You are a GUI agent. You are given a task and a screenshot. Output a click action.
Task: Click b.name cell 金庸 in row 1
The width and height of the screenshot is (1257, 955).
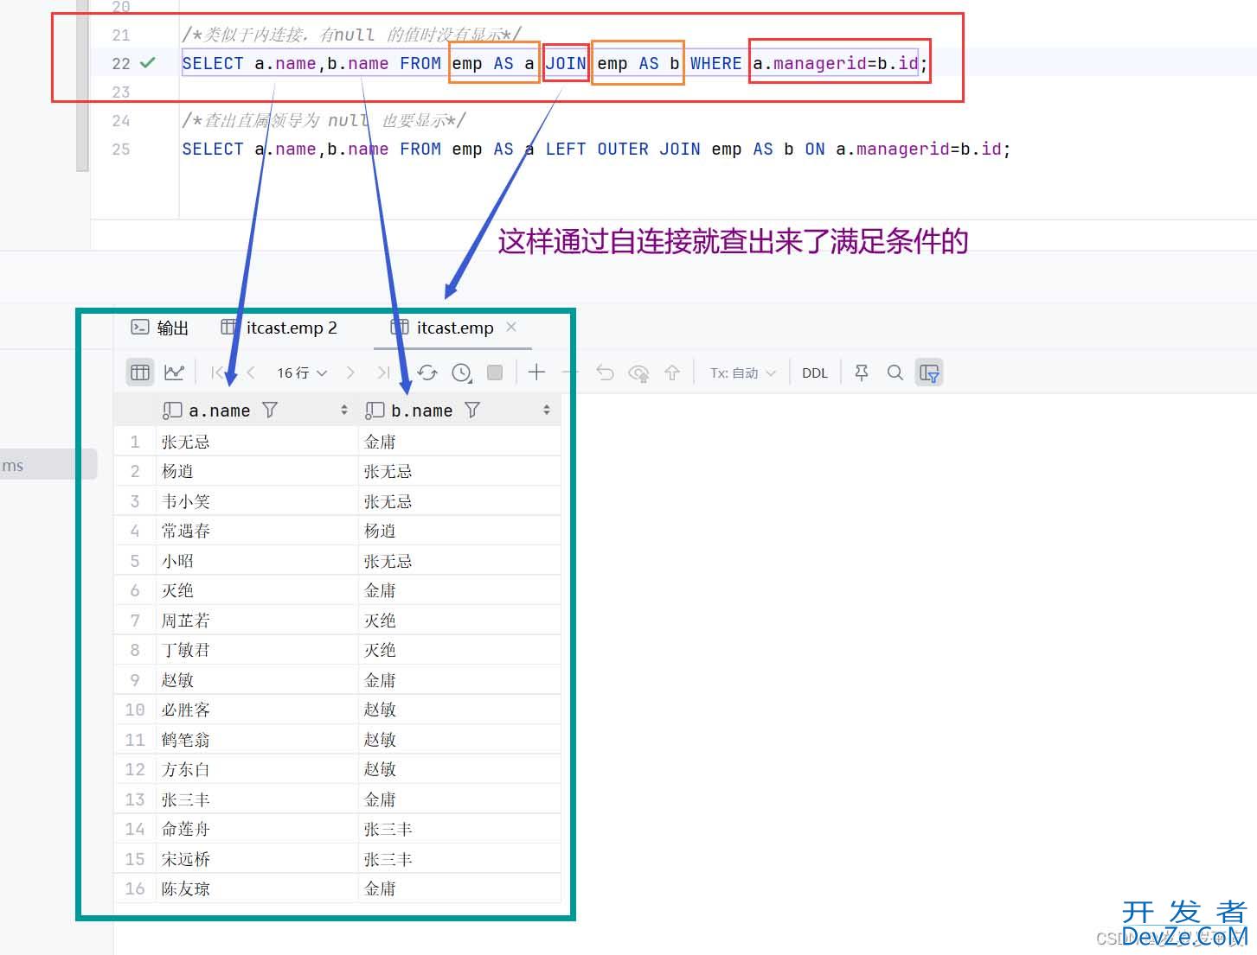(x=459, y=442)
